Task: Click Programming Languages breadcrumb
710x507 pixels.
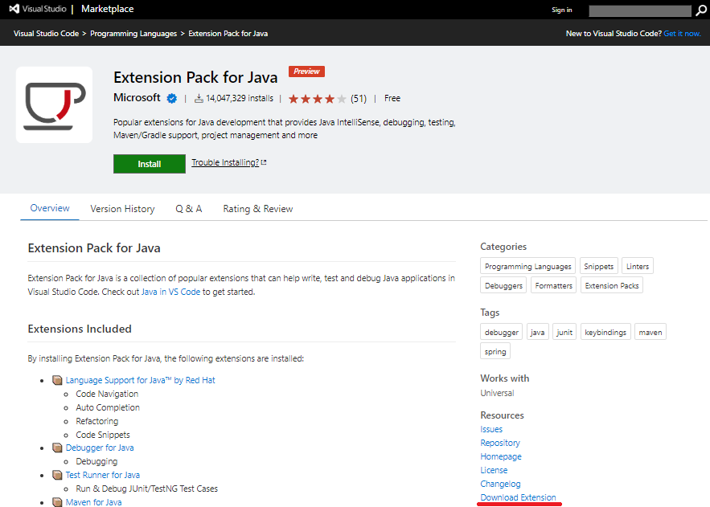Action: point(133,34)
